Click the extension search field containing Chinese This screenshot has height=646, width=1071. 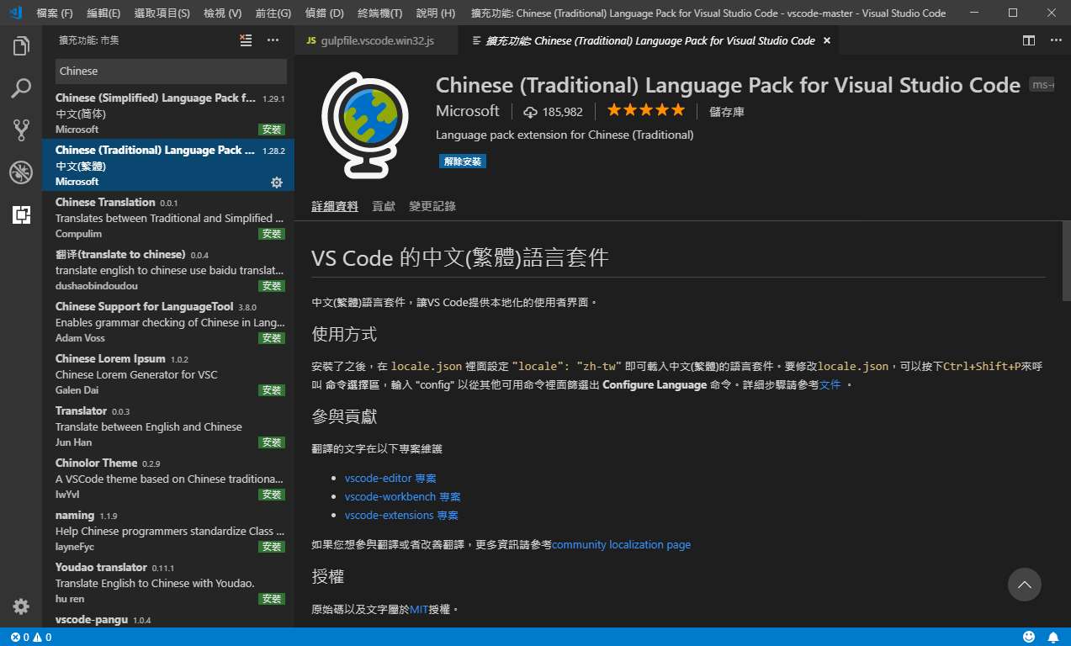click(171, 71)
